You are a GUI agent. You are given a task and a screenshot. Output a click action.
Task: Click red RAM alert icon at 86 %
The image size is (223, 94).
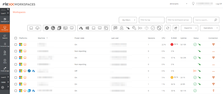[172, 45]
